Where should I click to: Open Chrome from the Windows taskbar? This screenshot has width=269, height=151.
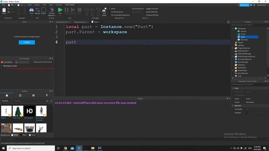[66, 148]
